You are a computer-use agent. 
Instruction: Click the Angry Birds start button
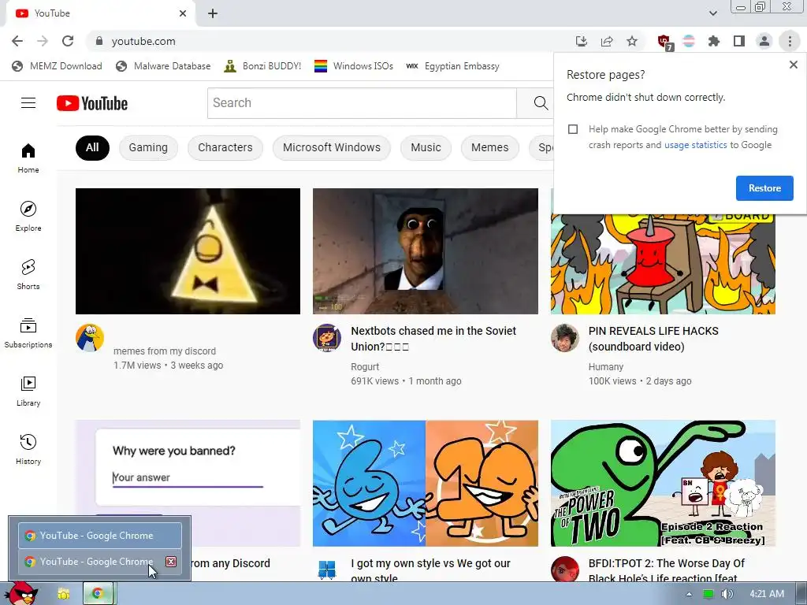point(21,592)
